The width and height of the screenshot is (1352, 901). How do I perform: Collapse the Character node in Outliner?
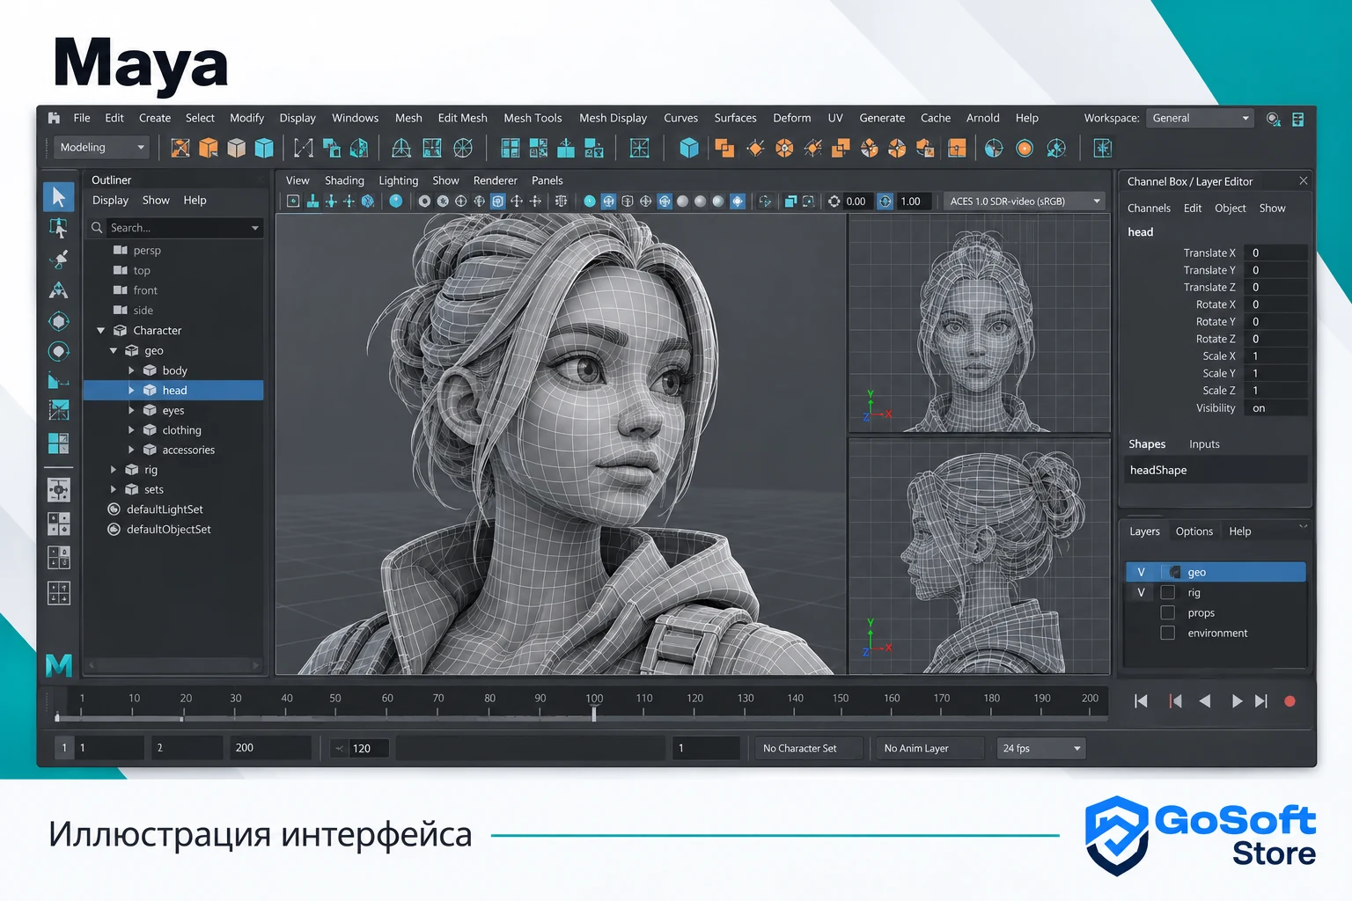click(100, 331)
